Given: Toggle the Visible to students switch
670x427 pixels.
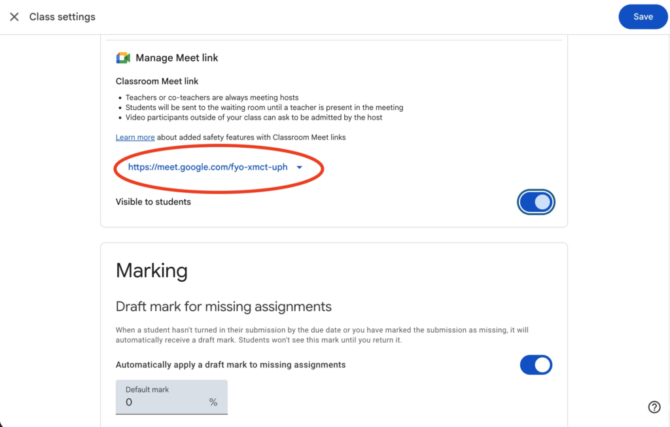Looking at the screenshot, I should click(x=536, y=202).
